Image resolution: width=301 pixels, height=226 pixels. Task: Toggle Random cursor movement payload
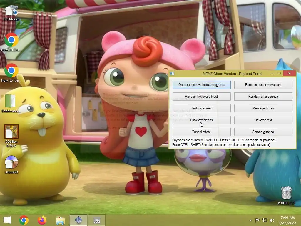tap(263, 85)
